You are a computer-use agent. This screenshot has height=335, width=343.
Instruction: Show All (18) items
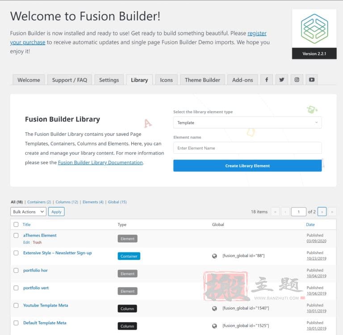[17, 202]
